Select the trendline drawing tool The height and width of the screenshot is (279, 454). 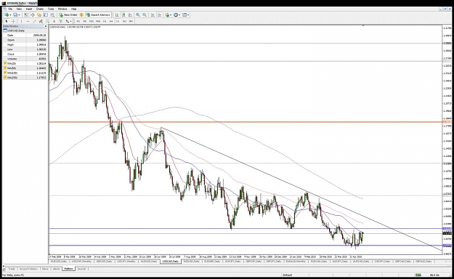click(34, 21)
